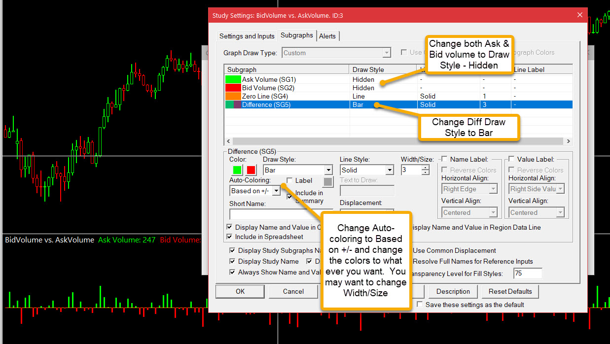Toggle Reverse Colors under Name Label
Image resolution: width=610 pixels, height=344 pixels.
444,170
